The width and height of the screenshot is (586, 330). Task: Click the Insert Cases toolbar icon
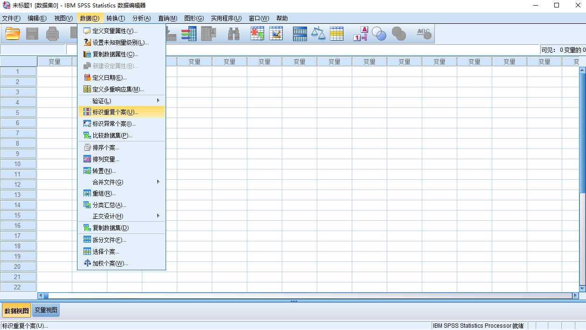coord(257,34)
